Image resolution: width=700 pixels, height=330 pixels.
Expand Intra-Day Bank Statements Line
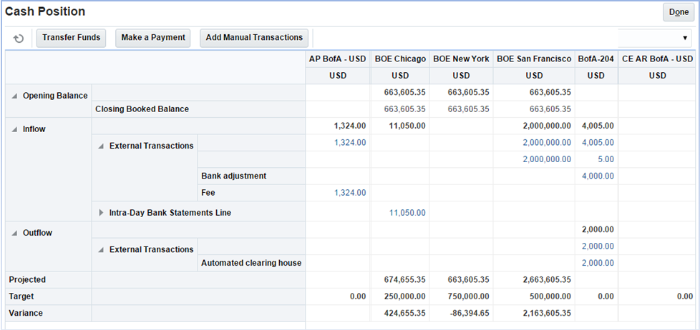pyautogui.click(x=101, y=213)
